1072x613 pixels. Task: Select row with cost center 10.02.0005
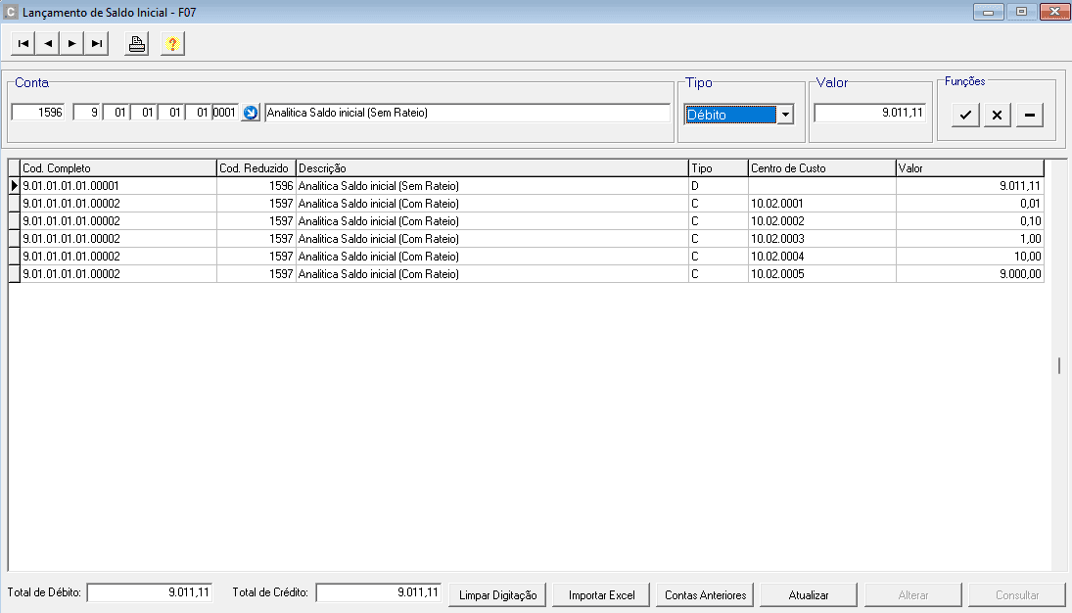(527, 273)
